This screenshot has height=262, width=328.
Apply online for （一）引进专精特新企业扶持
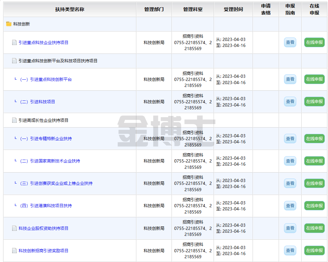pos(314,139)
